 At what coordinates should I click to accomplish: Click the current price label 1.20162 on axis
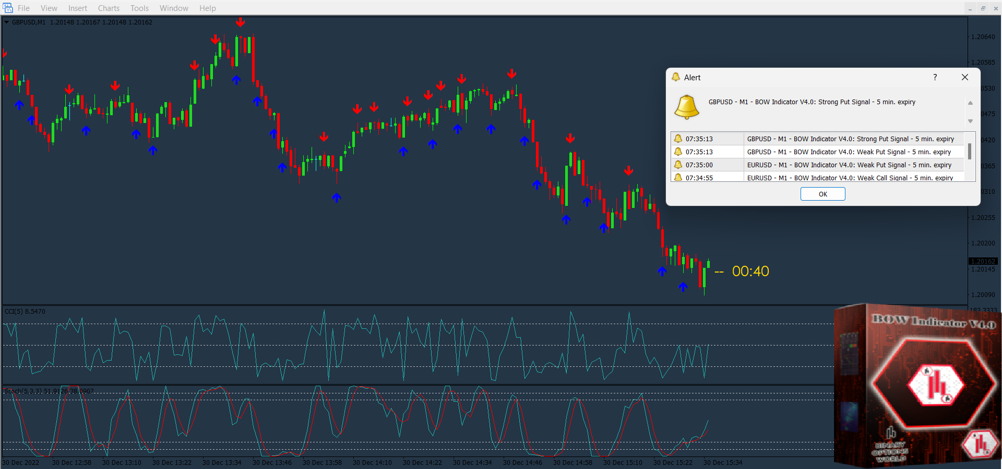(983, 261)
